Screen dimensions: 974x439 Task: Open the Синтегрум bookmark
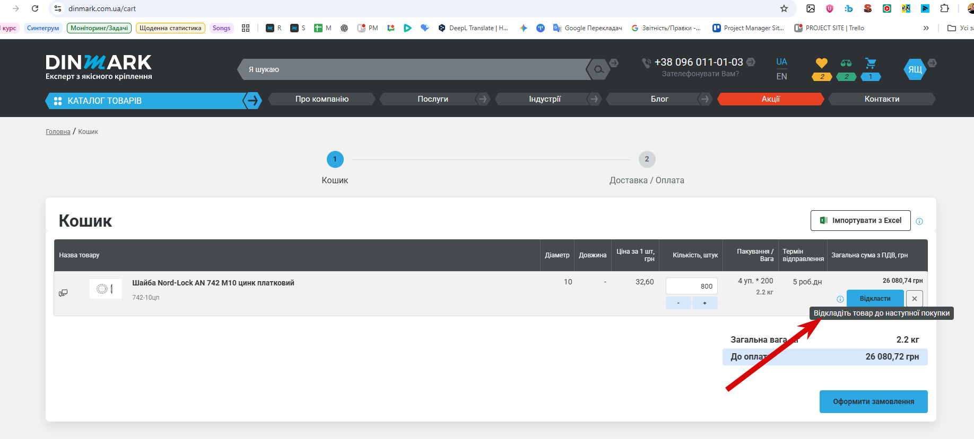click(x=43, y=28)
